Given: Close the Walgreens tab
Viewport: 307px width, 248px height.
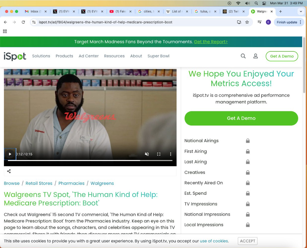Looking at the screenshot, I should pos(272,11).
